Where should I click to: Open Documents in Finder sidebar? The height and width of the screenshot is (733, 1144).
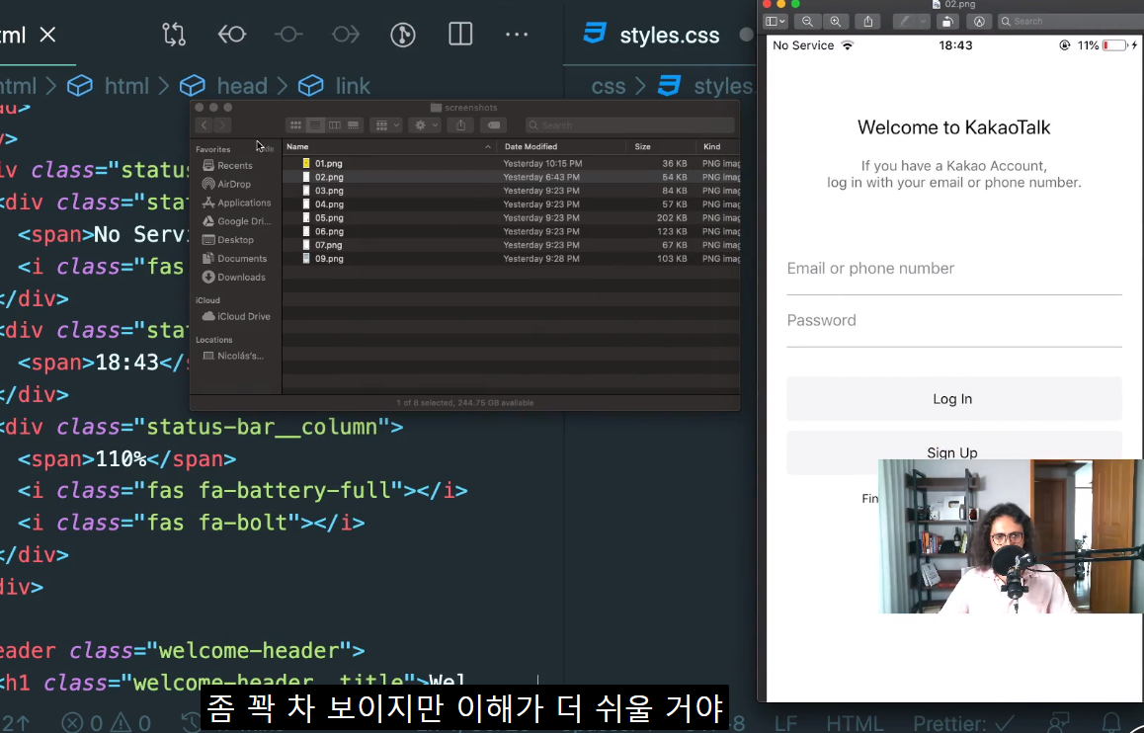tap(235, 258)
